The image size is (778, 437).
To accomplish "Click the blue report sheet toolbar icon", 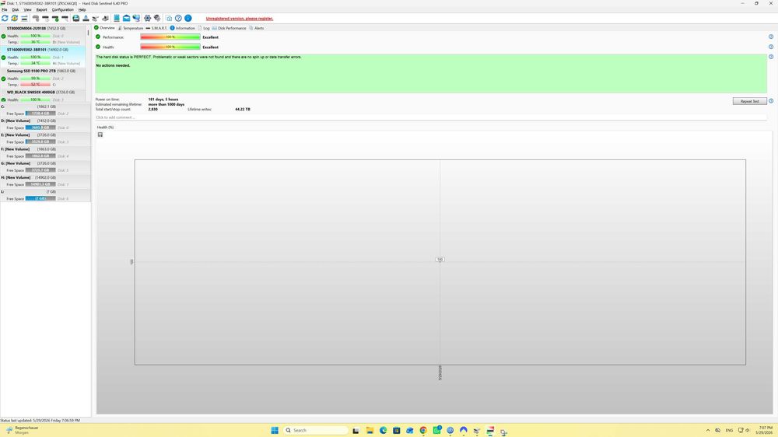I will [117, 19].
